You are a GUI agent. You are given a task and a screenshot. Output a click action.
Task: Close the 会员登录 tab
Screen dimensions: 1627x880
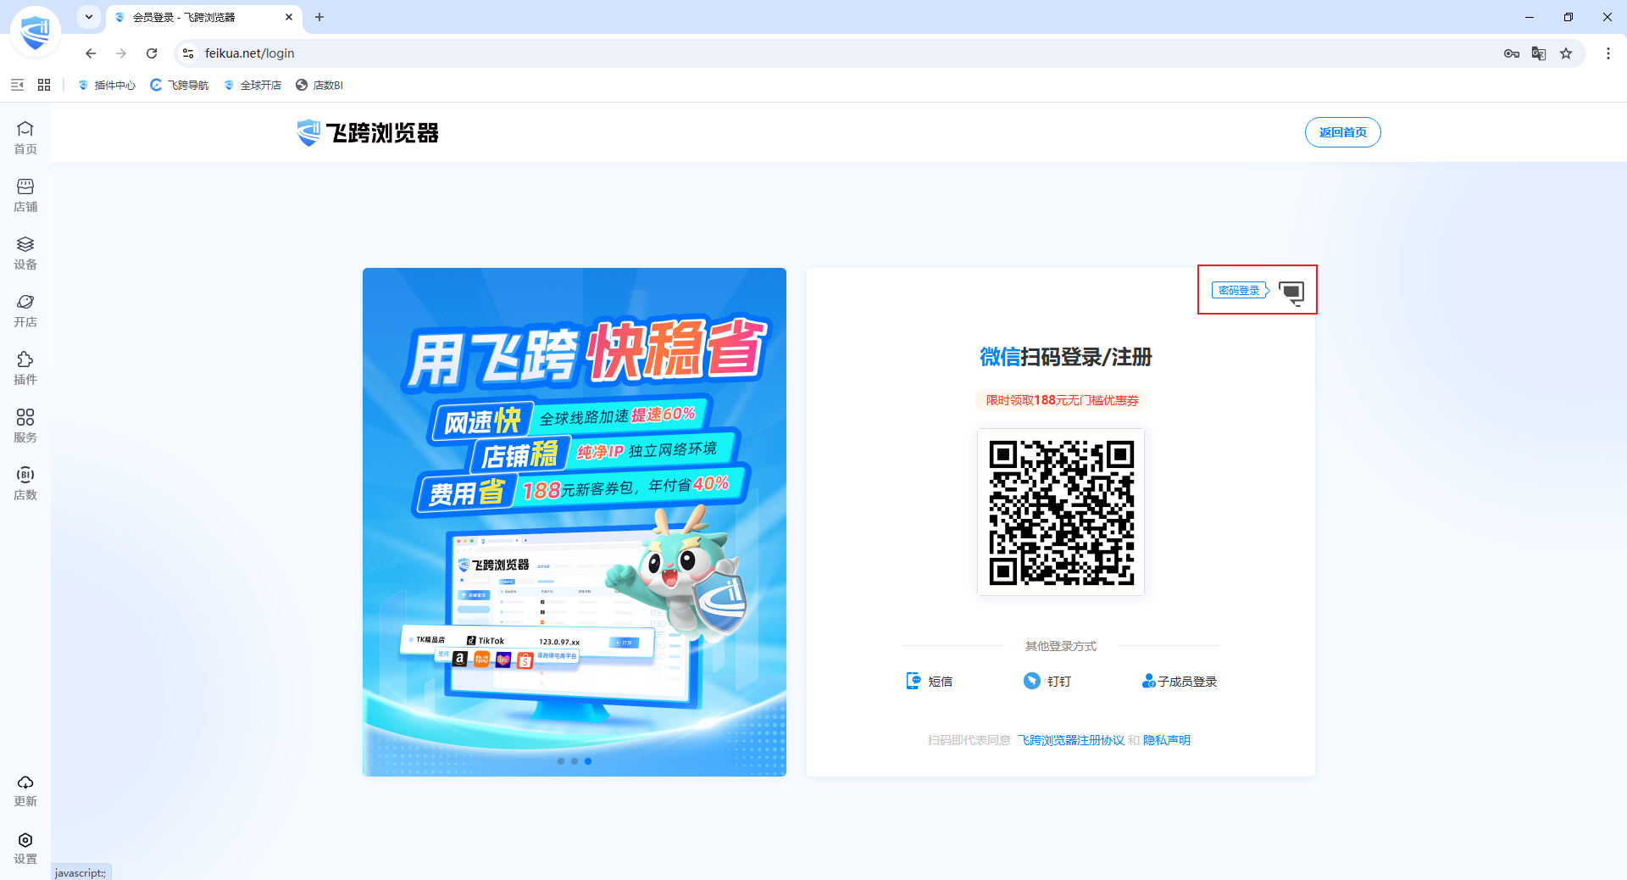pyautogui.click(x=289, y=17)
